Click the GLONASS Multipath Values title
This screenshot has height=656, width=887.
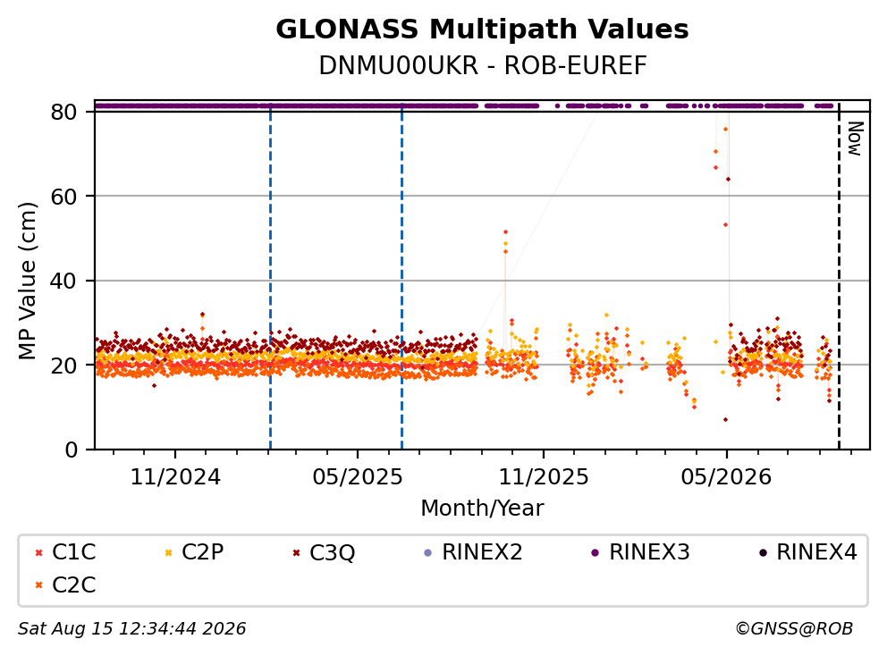[482, 29]
